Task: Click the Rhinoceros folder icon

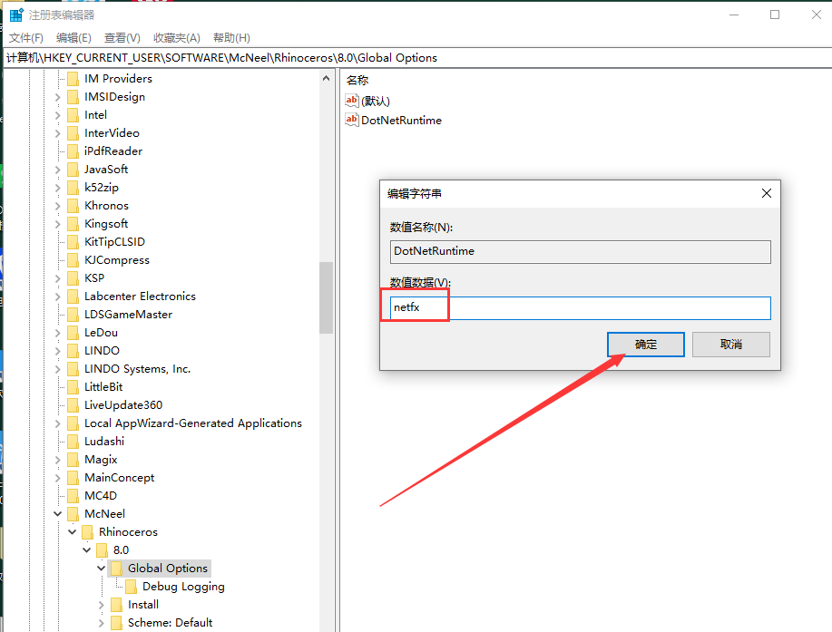Action: point(87,532)
